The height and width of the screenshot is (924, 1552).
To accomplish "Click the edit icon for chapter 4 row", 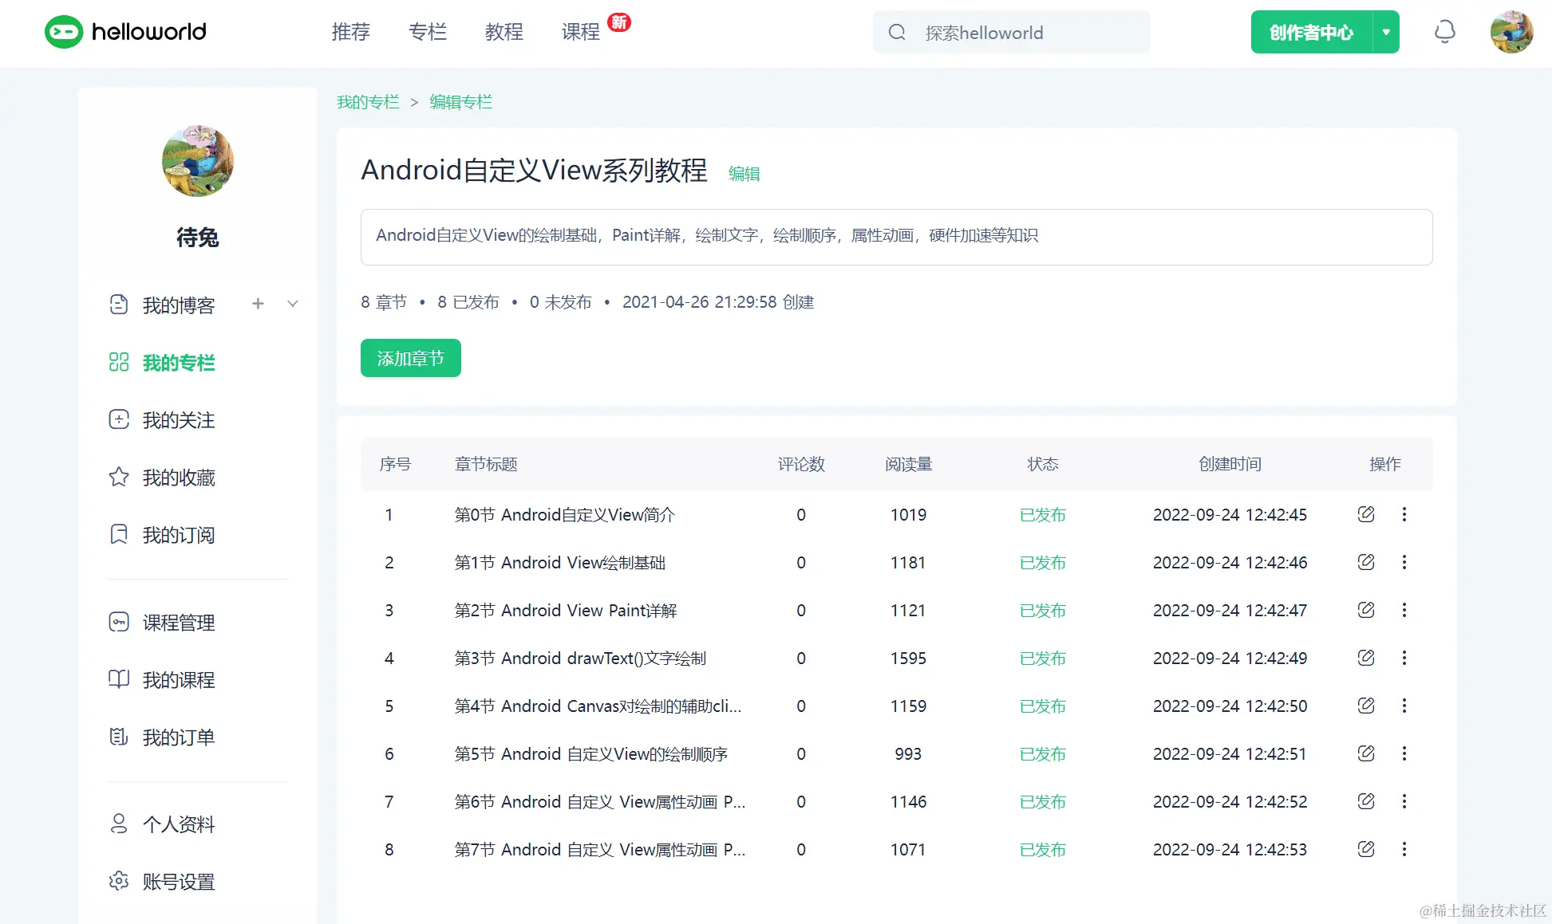I will [x=1365, y=658].
